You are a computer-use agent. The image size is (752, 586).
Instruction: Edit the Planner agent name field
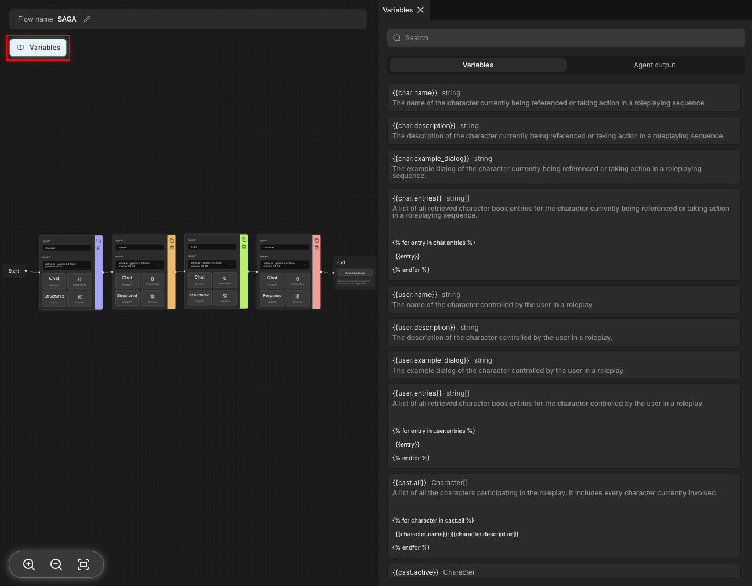140,248
